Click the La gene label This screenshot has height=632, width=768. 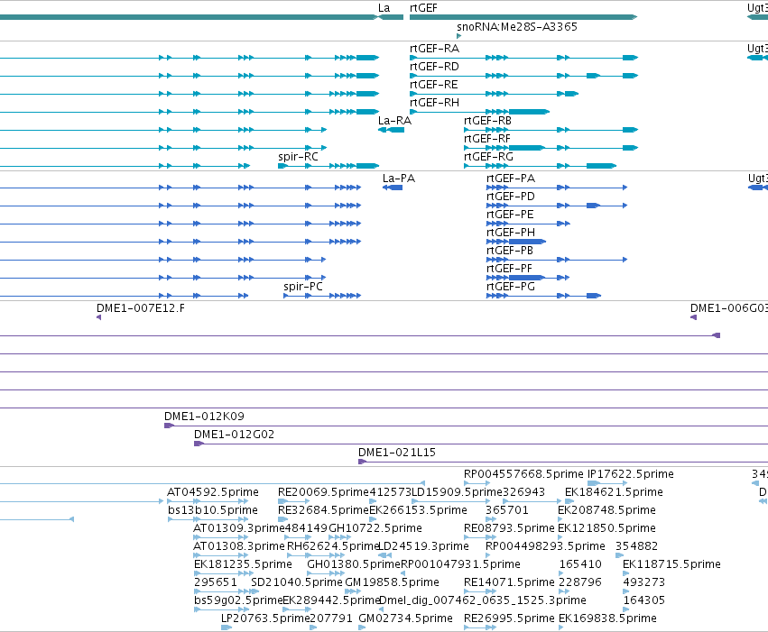point(384,8)
